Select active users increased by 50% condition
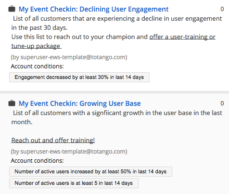This screenshot has width=229, height=194. tap(90, 171)
